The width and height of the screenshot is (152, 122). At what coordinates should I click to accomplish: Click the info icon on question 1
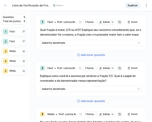pos(80,22)
